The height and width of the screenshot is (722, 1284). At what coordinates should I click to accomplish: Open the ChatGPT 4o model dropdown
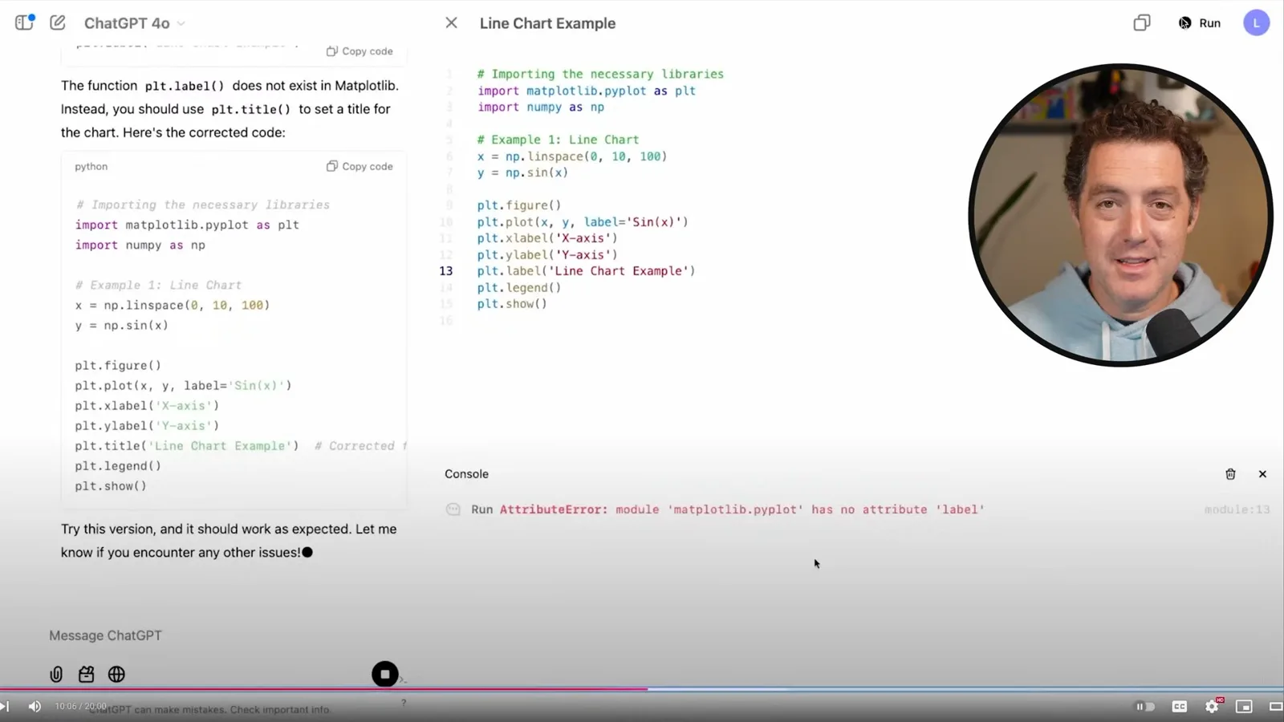coord(134,23)
